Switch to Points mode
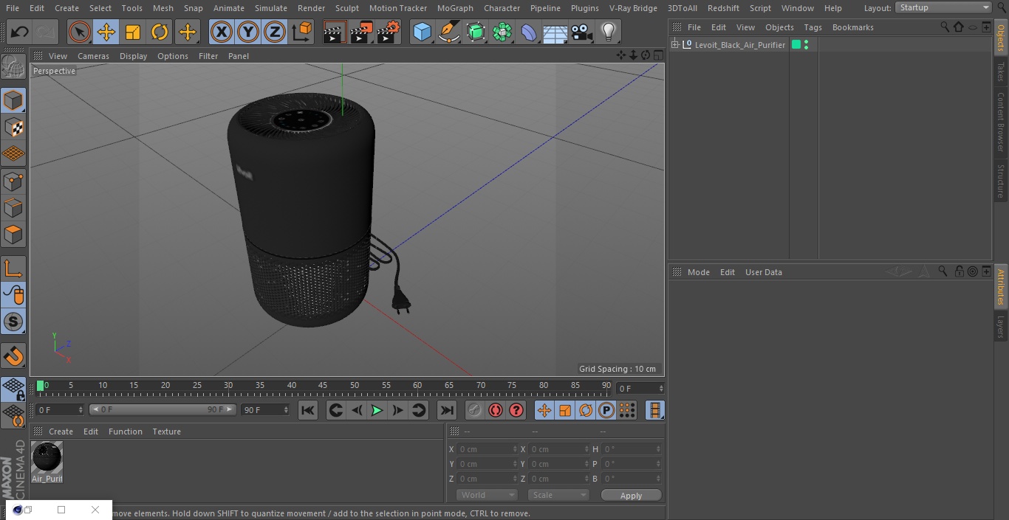Screen dimensions: 1009x520 click(x=13, y=181)
